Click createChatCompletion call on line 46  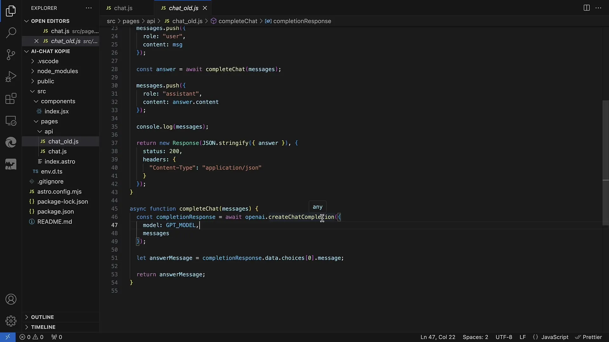301,217
